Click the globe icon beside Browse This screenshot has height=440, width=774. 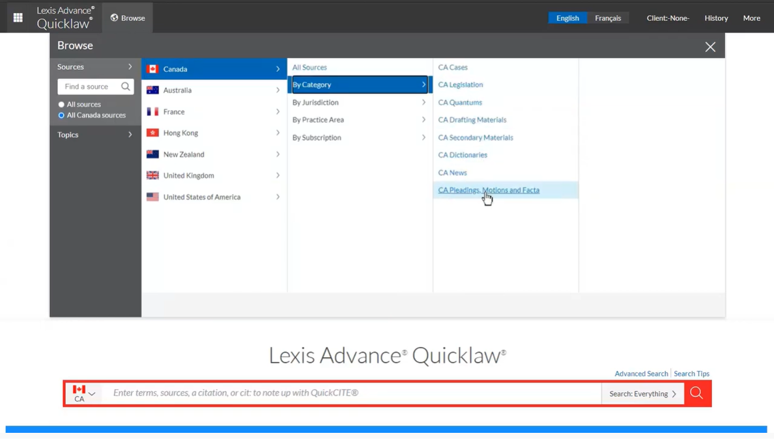coord(114,18)
